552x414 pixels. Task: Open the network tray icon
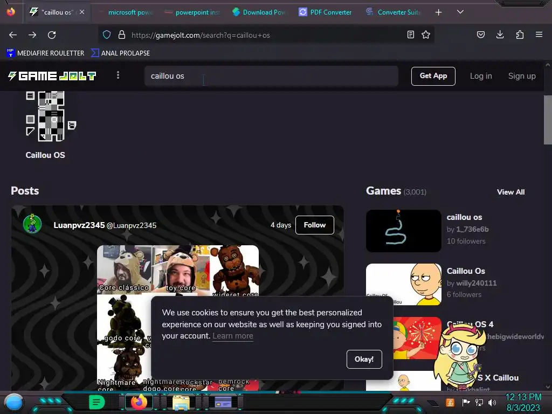point(479,402)
